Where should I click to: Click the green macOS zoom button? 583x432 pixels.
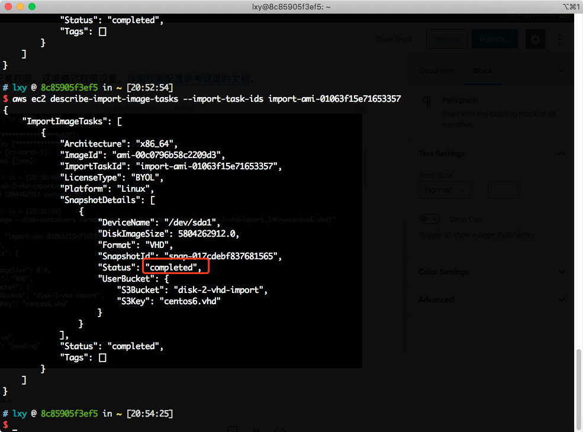point(32,7)
